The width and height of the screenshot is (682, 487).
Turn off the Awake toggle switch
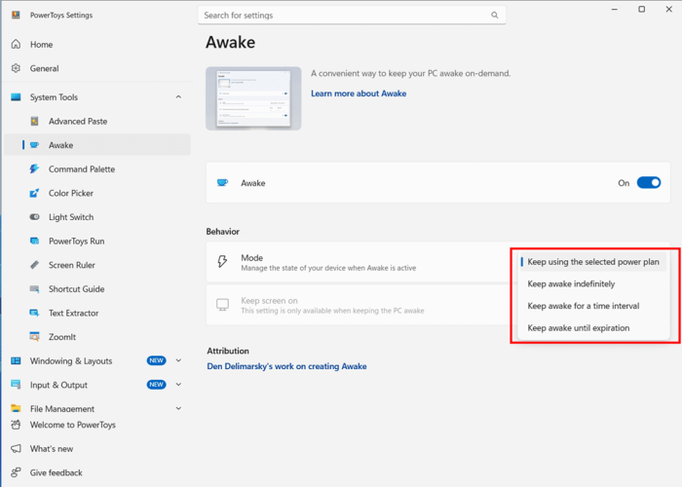[649, 183]
